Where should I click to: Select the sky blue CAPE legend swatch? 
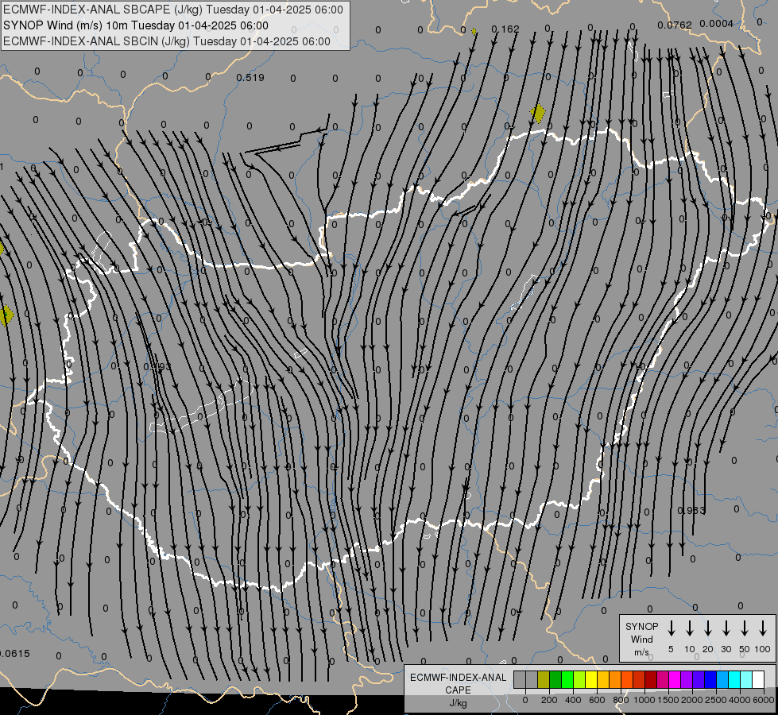pos(722,679)
